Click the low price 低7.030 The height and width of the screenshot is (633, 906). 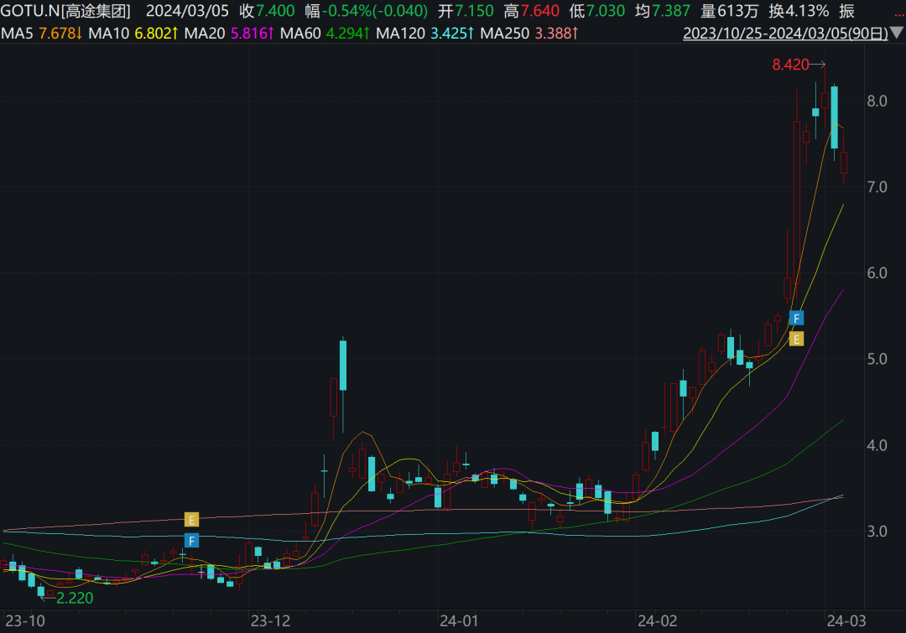(x=597, y=11)
